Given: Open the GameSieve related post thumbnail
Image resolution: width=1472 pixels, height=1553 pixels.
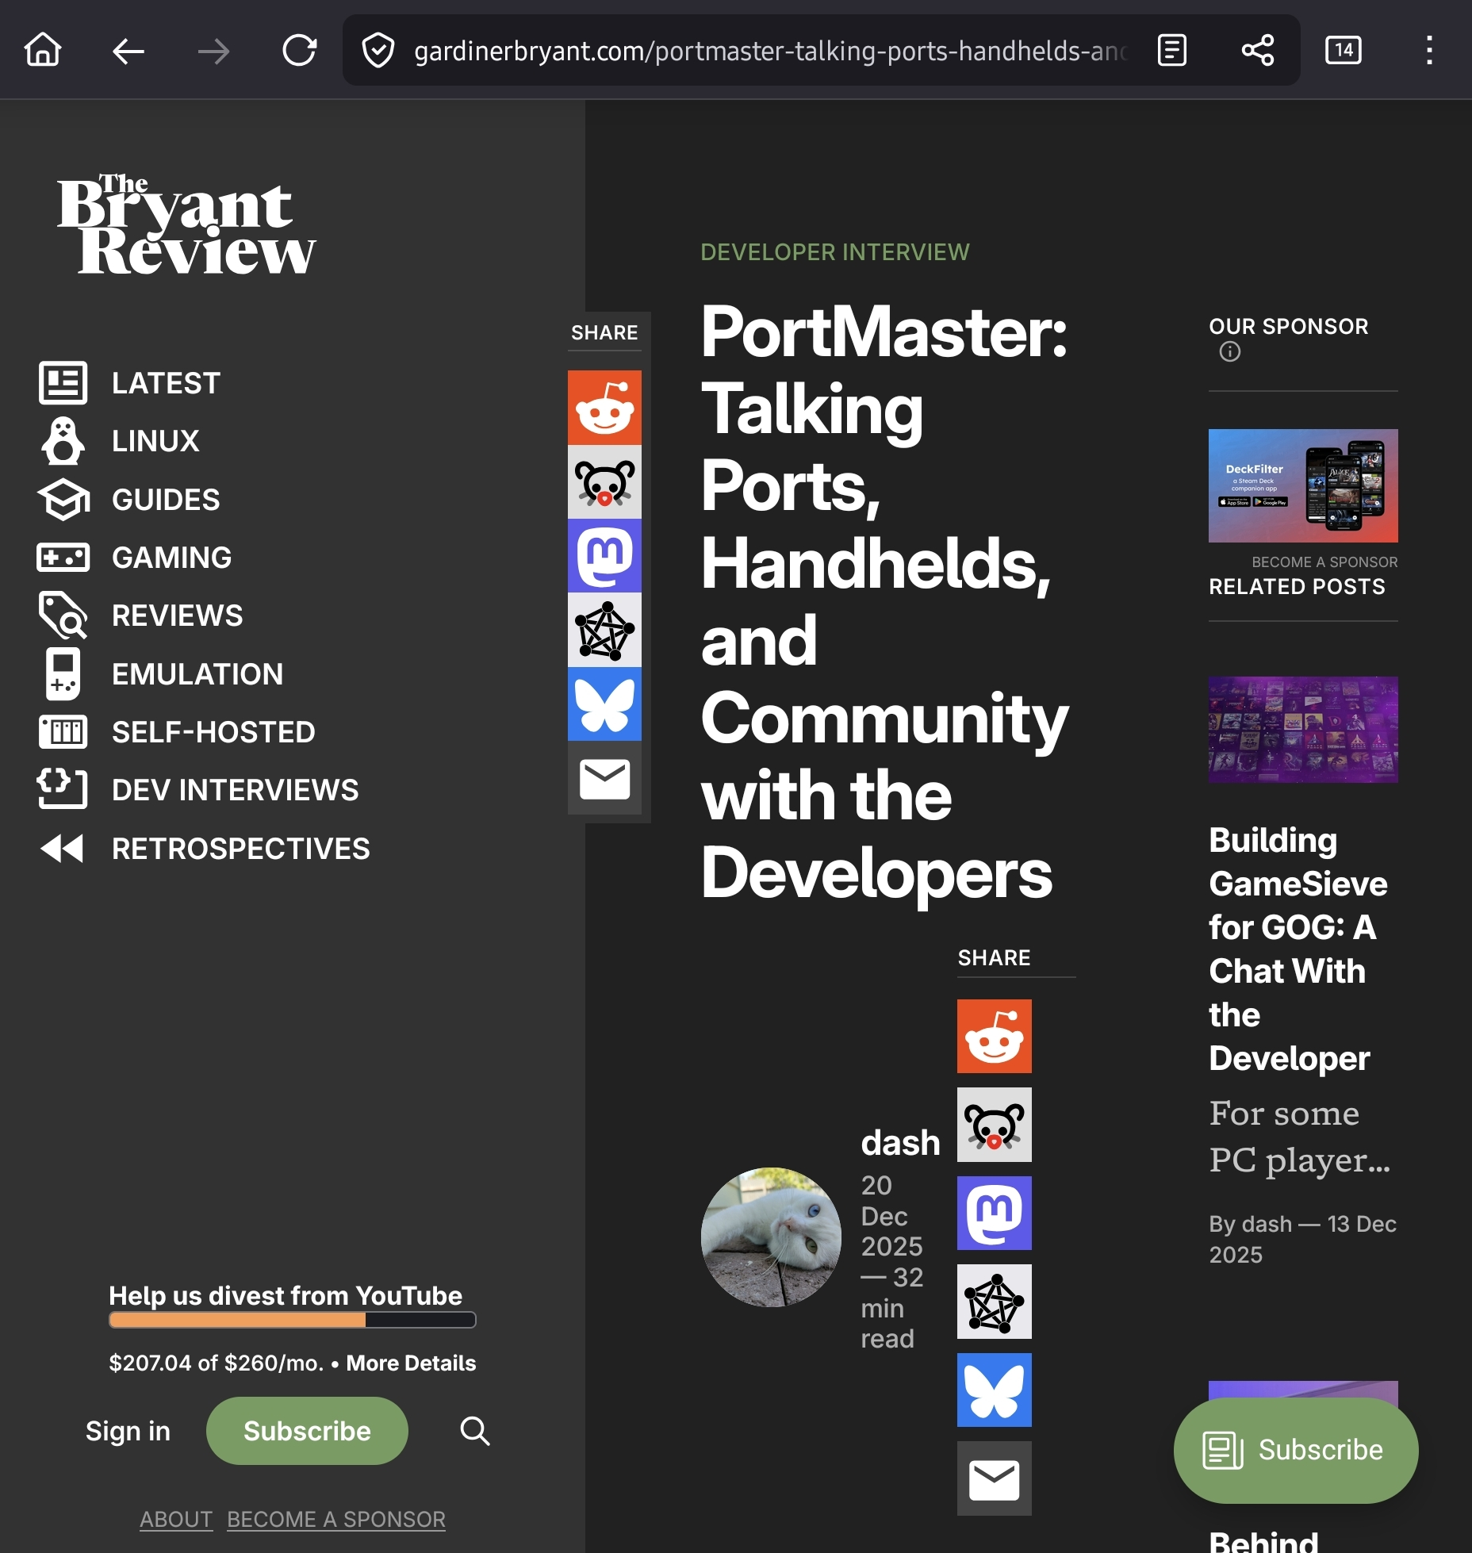Looking at the screenshot, I should coord(1303,730).
